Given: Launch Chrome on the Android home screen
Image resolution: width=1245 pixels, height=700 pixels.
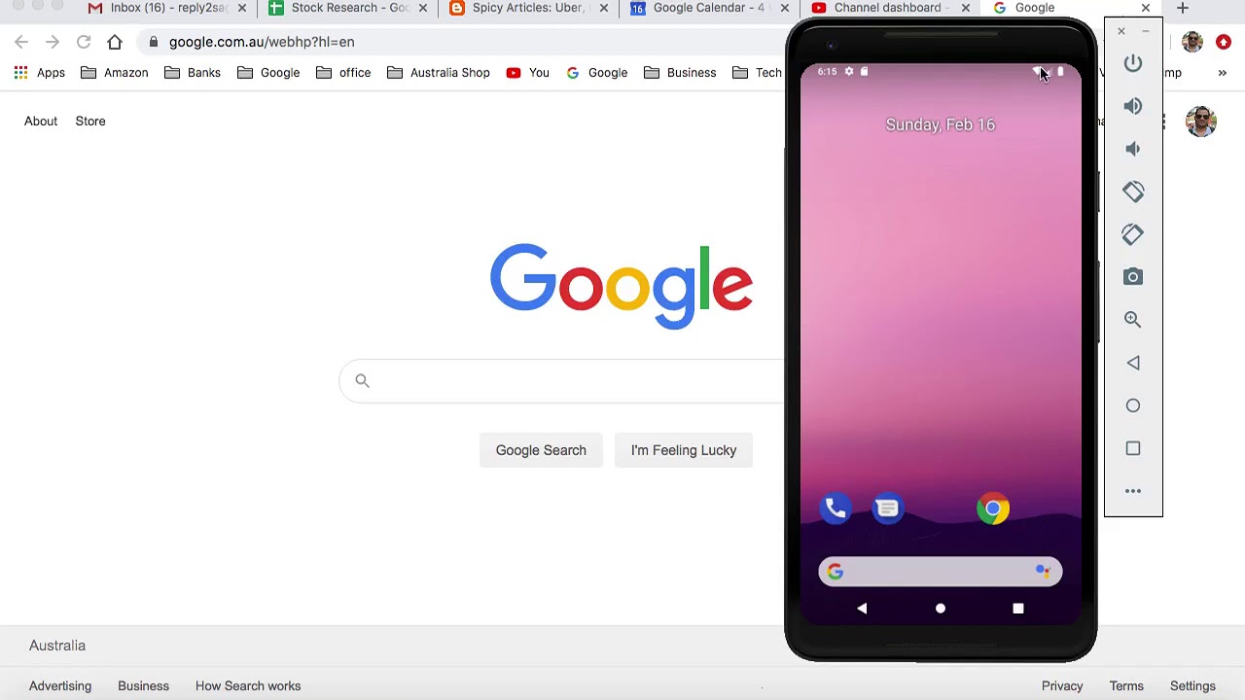Looking at the screenshot, I should pos(993,508).
